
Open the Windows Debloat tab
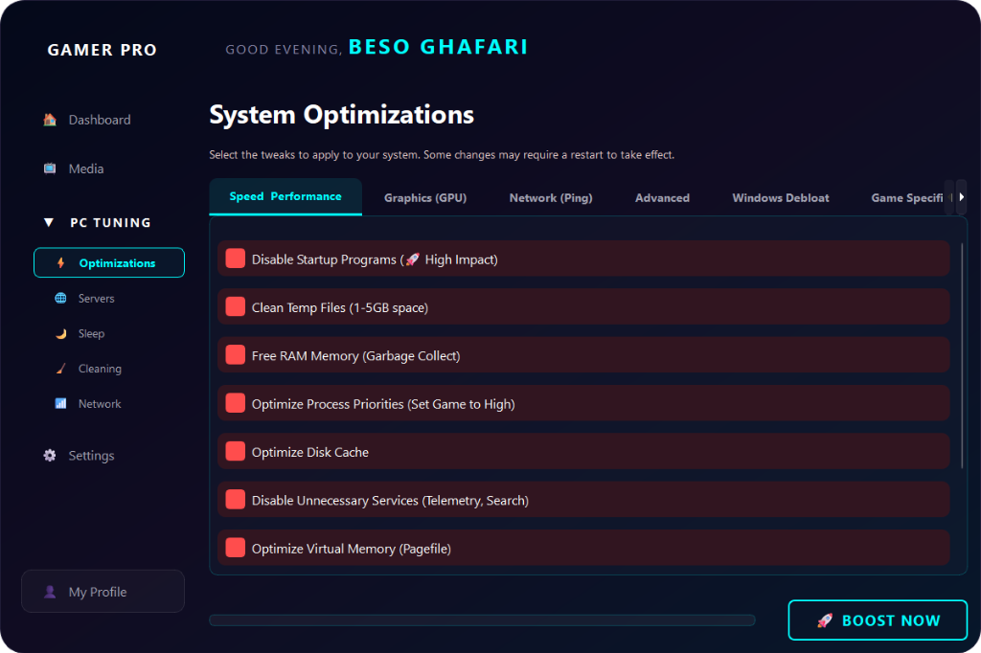(x=781, y=198)
